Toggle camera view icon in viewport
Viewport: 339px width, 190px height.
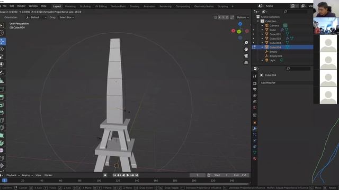pyautogui.click(x=246, y=56)
